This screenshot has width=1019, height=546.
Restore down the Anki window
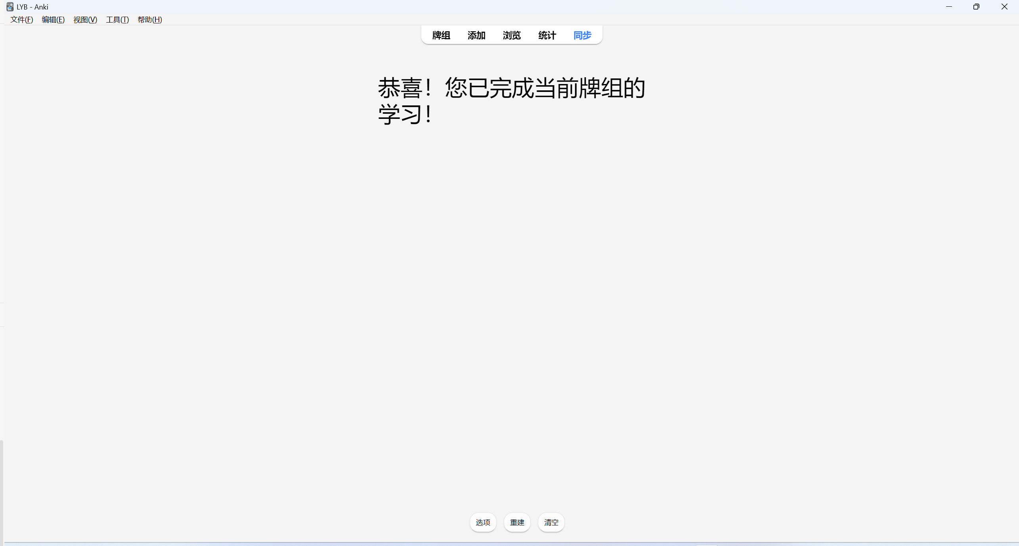point(976,7)
